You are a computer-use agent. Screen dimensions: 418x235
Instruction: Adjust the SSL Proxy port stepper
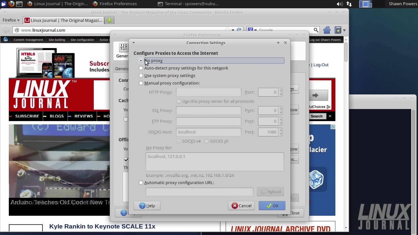[x=280, y=110]
